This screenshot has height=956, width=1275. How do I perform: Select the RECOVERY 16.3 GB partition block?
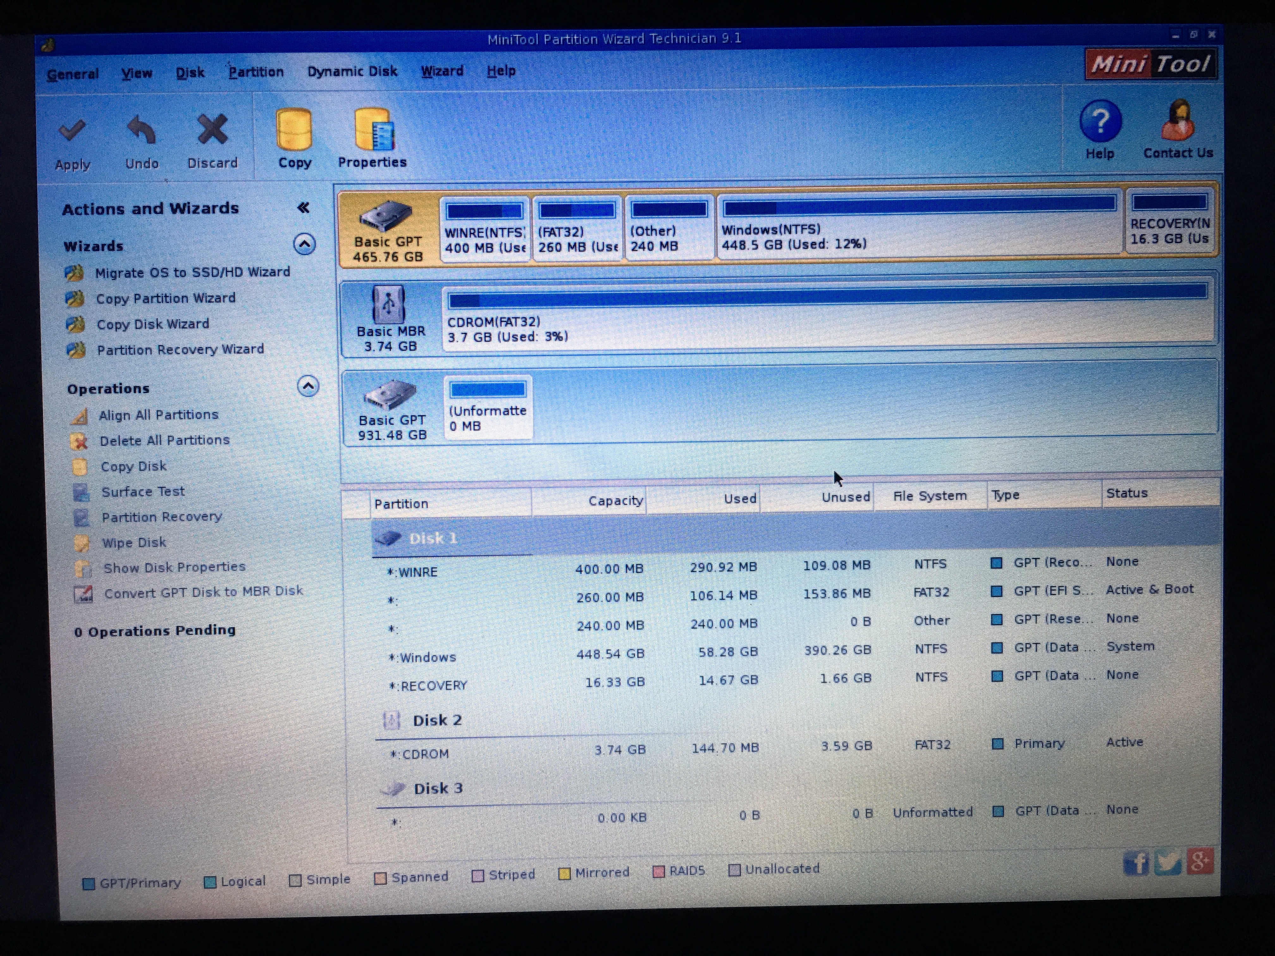click(x=1170, y=221)
